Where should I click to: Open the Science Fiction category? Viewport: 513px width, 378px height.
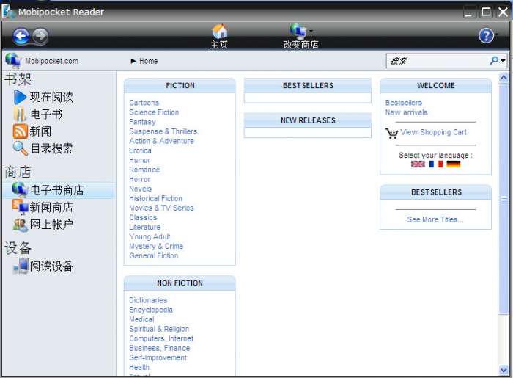[154, 112]
